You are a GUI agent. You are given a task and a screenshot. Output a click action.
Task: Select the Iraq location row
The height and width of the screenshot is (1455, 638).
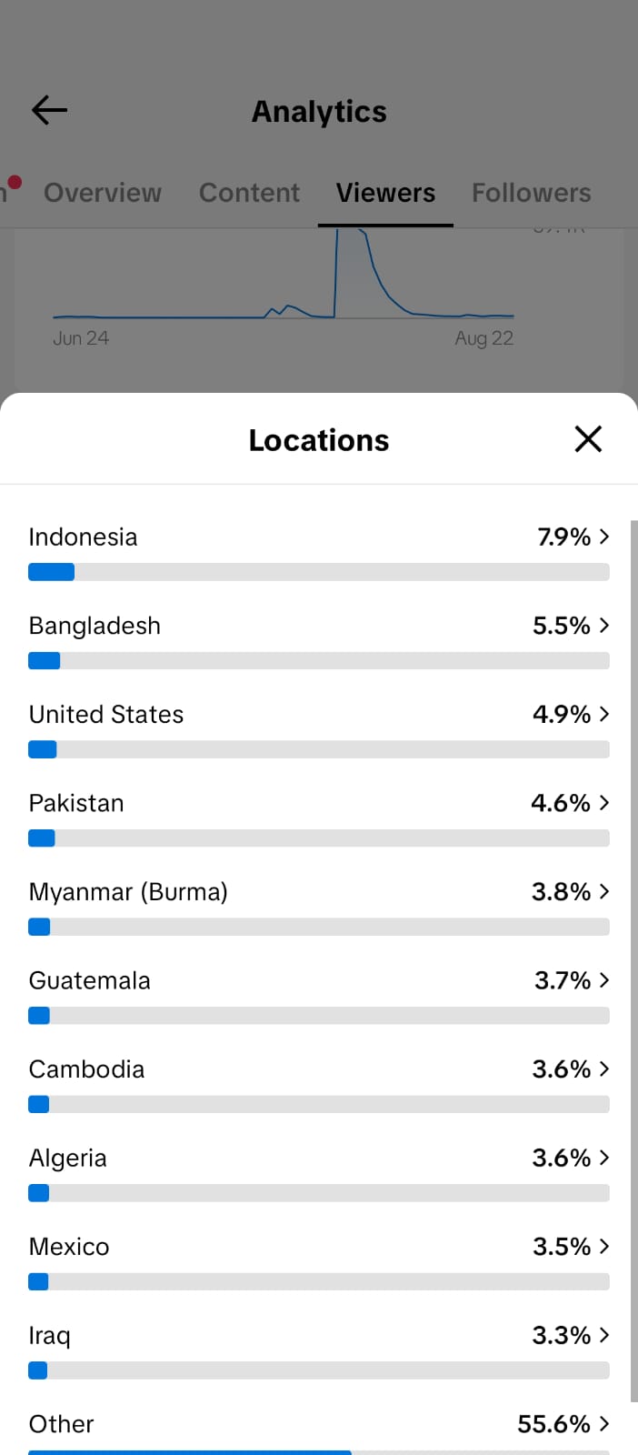pos(319,1349)
